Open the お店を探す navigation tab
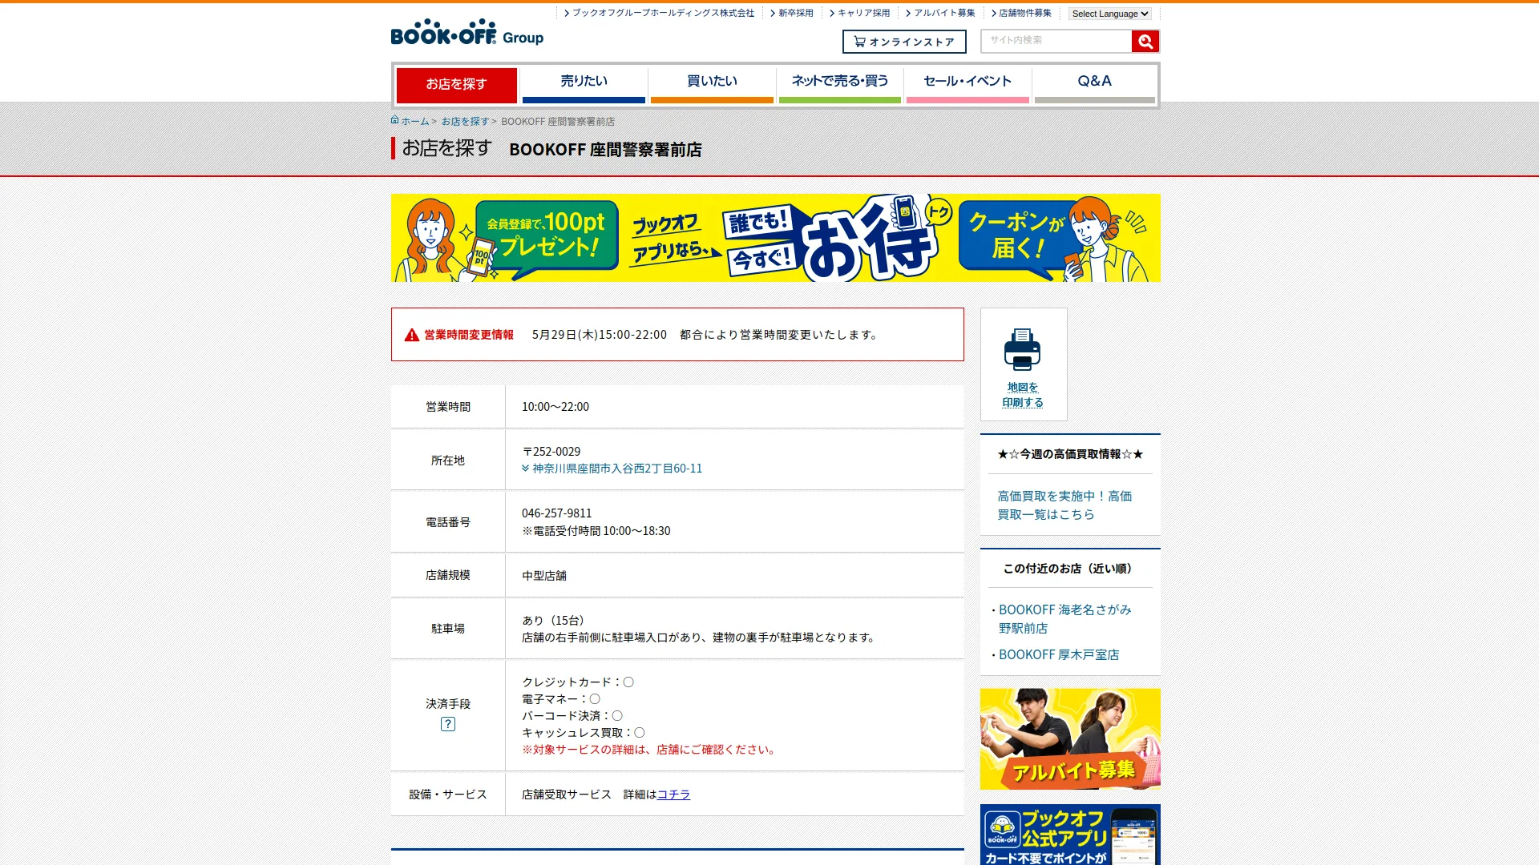Image resolution: width=1539 pixels, height=865 pixels. click(x=456, y=85)
